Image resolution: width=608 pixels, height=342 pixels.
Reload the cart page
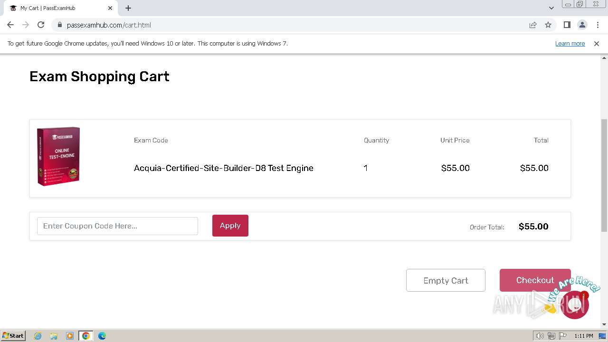41,25
